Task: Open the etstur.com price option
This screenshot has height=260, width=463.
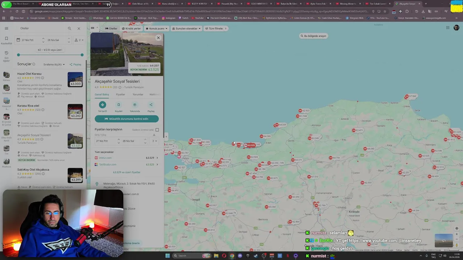Action: point(126,158)
